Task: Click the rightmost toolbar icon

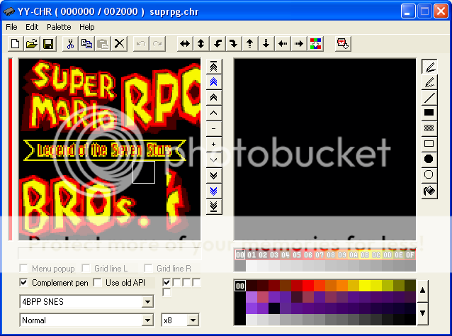Action: 343,44
